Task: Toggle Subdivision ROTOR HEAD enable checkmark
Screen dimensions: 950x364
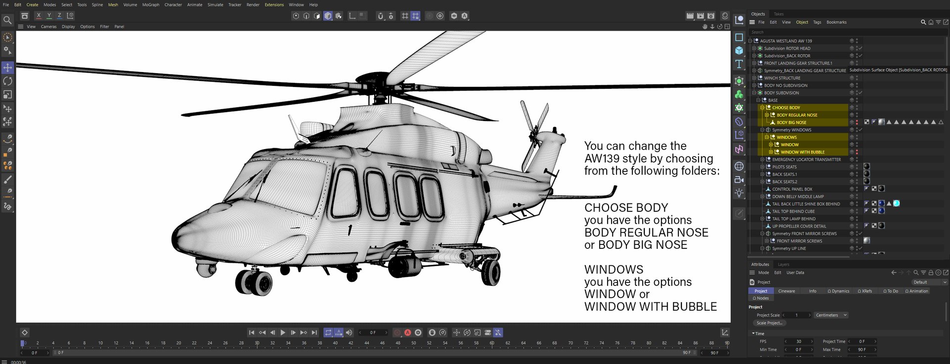Action: pos(860,48)
